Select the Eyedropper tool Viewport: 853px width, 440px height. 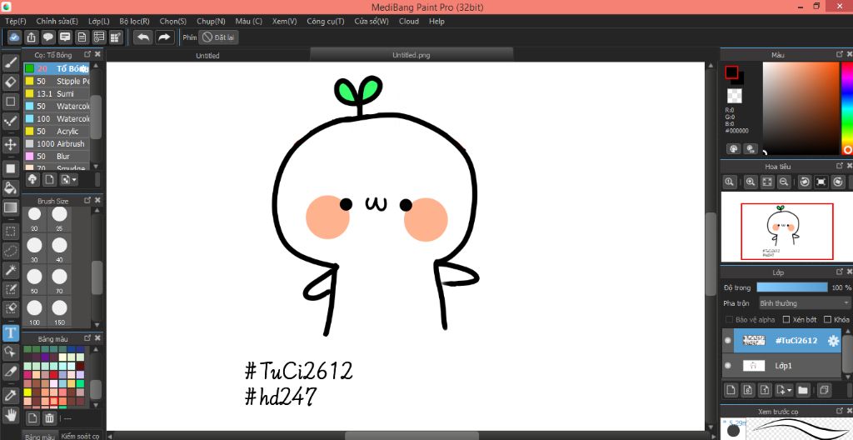(10, 396)
